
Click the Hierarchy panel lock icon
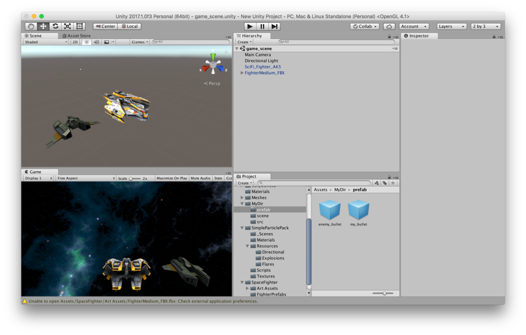point(389,36)
